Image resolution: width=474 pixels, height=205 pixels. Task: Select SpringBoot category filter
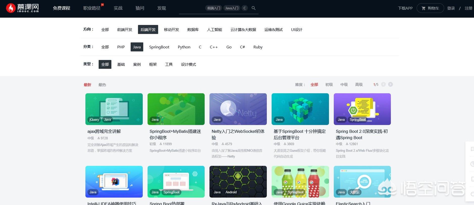tap(159, 47)
